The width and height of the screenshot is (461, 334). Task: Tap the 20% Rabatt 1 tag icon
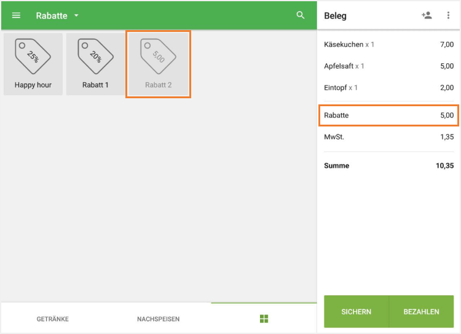pos(95,56)
